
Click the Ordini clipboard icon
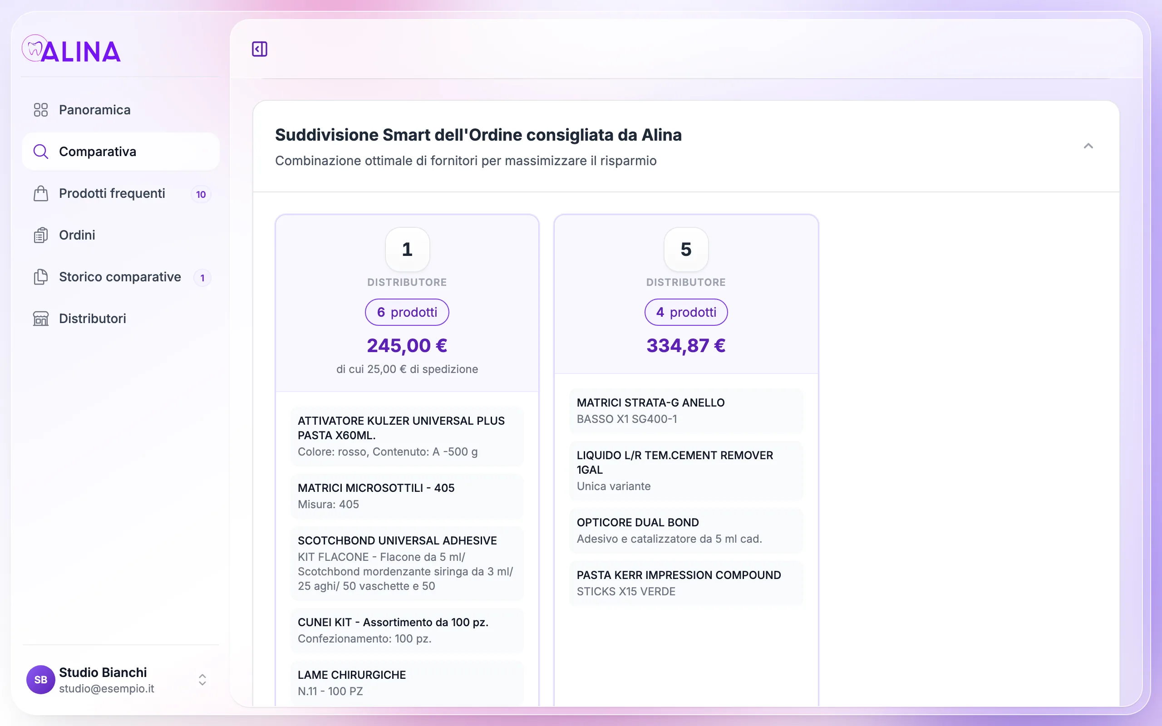41,235
